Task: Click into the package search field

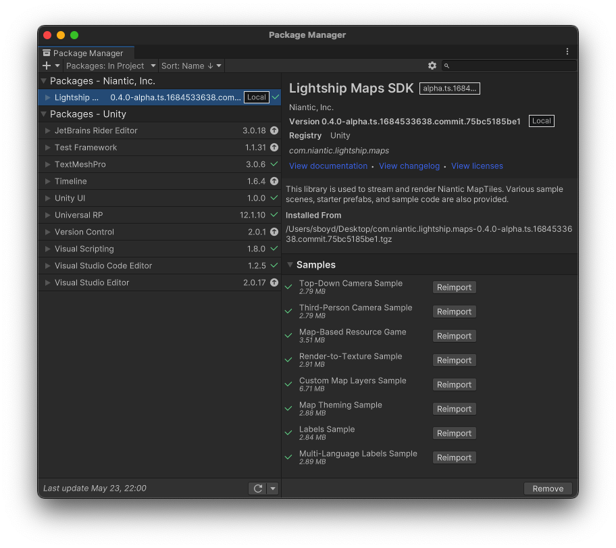Action: pos(509,66)
